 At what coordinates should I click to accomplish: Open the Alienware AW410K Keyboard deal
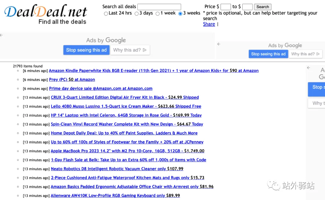pyautogui.click(x=115, y=195)
